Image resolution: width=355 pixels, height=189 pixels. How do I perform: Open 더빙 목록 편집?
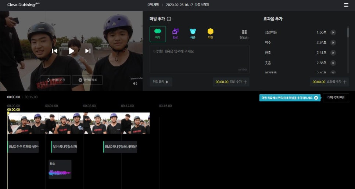coord(336,98)
